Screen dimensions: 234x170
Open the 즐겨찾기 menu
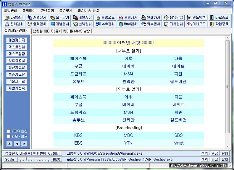coord(66,11)
